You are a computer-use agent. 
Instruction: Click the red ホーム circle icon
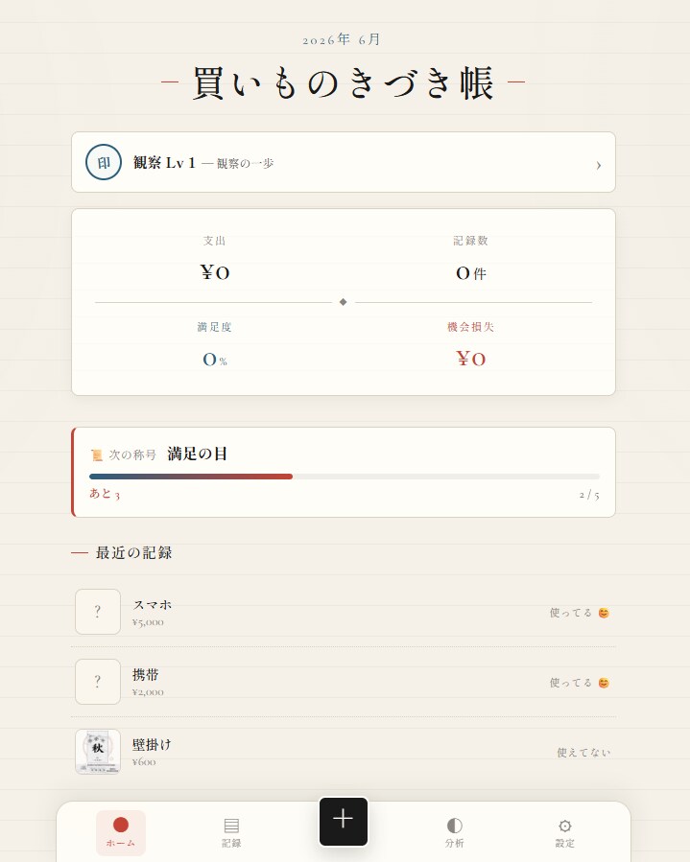pyautogui.click(x=121, y=825)
